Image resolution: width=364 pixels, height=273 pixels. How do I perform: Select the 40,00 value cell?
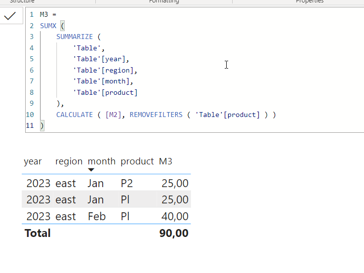pos(175,216)
